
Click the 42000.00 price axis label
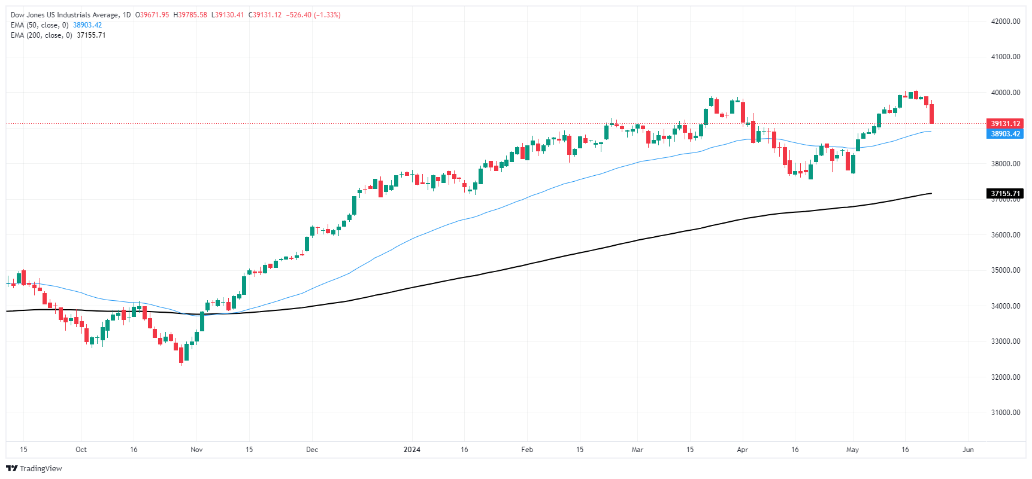pos(1006,22)
